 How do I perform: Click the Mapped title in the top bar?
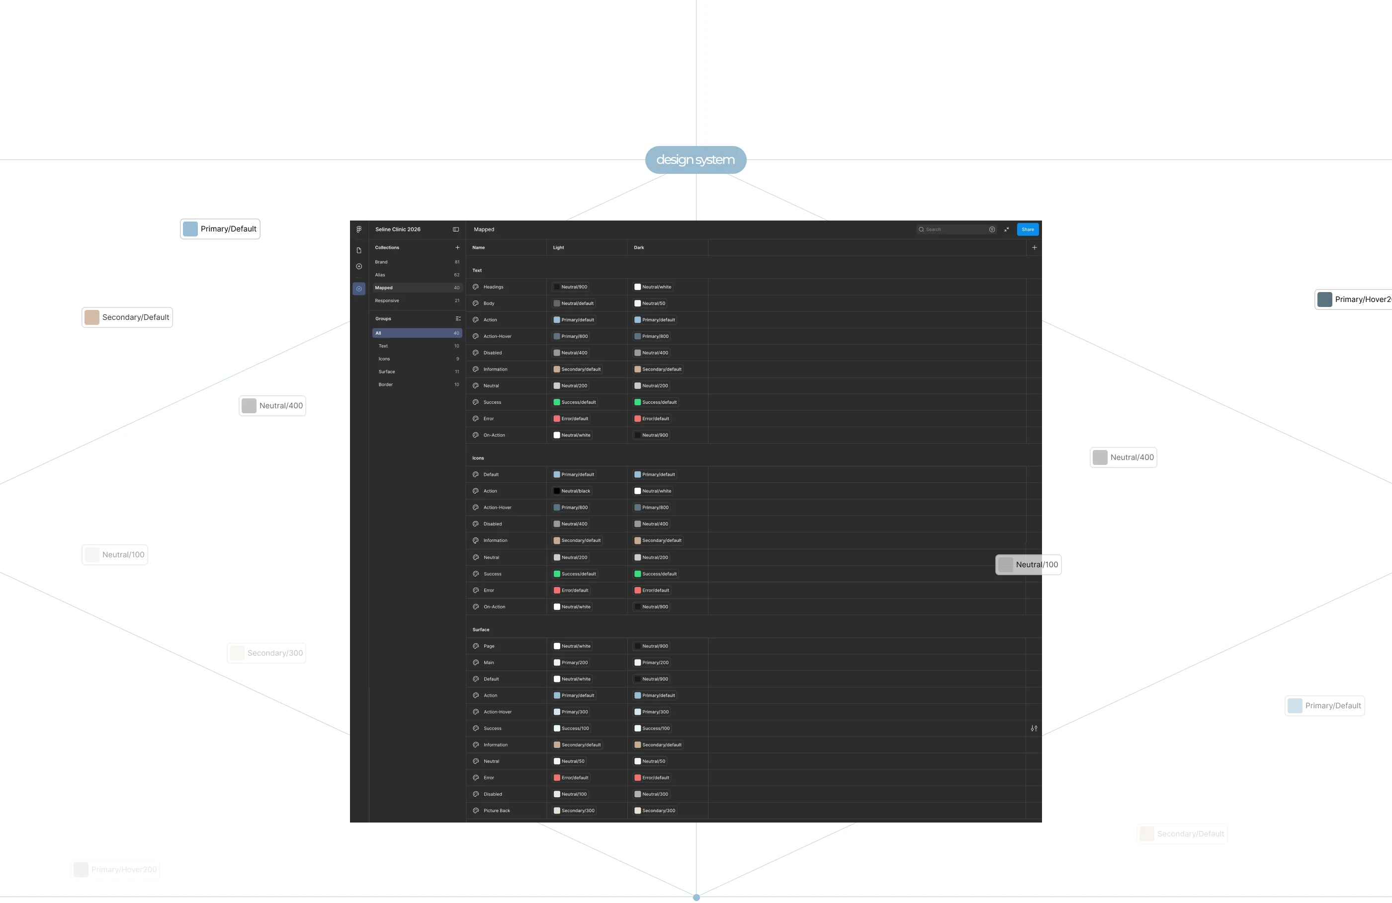click(484, 229)
